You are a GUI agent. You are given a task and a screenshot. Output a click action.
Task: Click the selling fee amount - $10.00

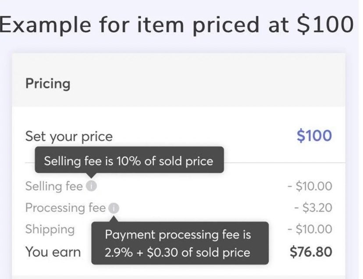point(310,186)
